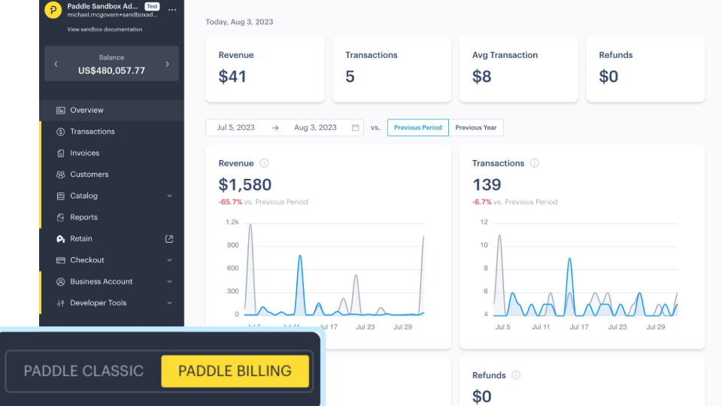
Task: Click -65.7% vs. Previous Period text
Action: pos(263,202)
